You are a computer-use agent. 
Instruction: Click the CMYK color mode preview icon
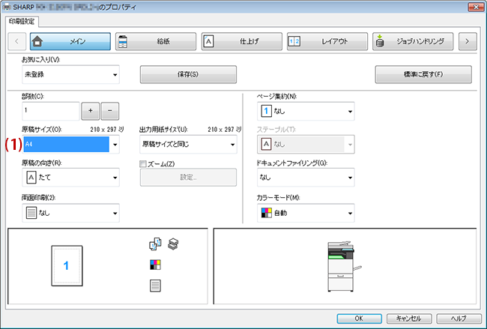pos(155,265)
